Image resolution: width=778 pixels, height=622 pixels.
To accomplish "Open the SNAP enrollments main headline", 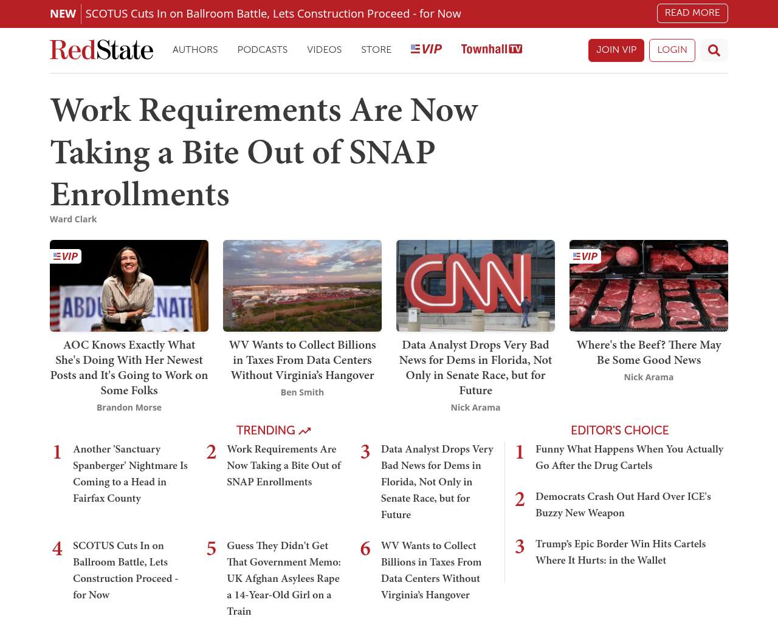I will (x=264, y=152).
